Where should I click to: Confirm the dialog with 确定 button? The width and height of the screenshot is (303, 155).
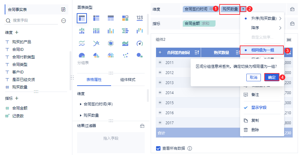coord(272,77)
